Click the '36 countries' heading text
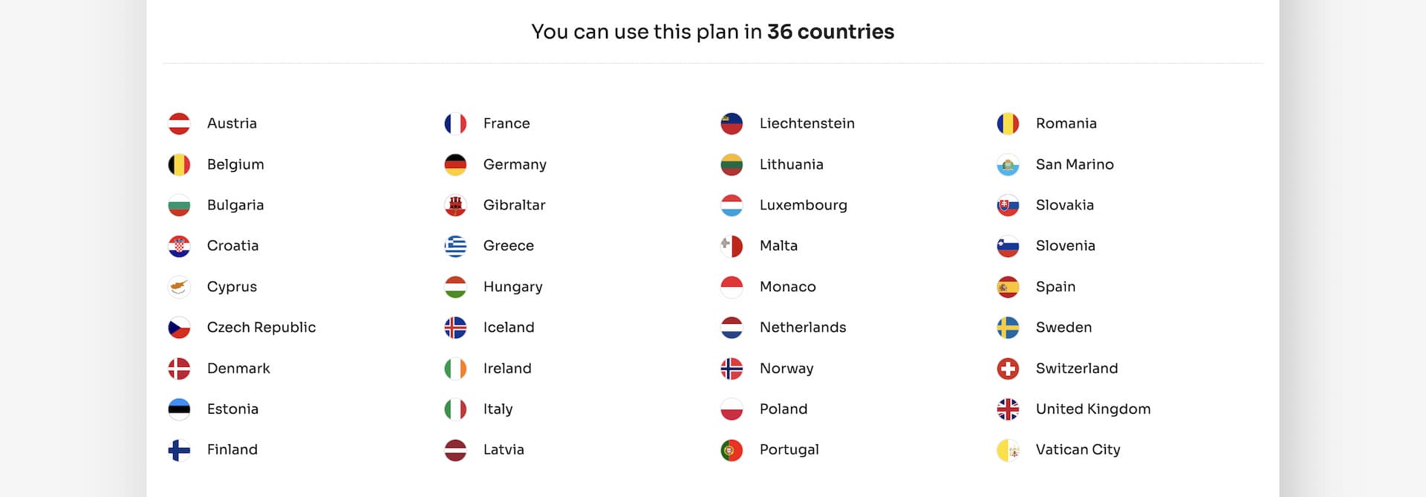Screen dimensions: 1426x497 830,32
